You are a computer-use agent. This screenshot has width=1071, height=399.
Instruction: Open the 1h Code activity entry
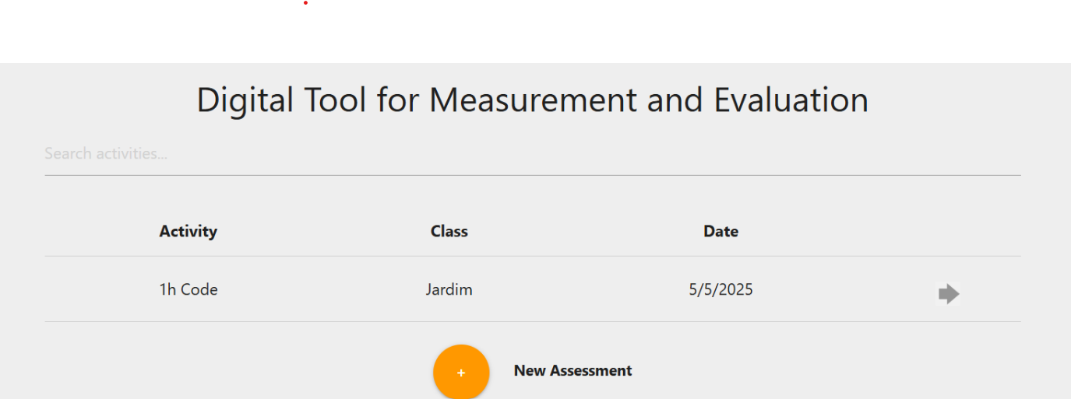pyautogui.click(x=188, y=290)
